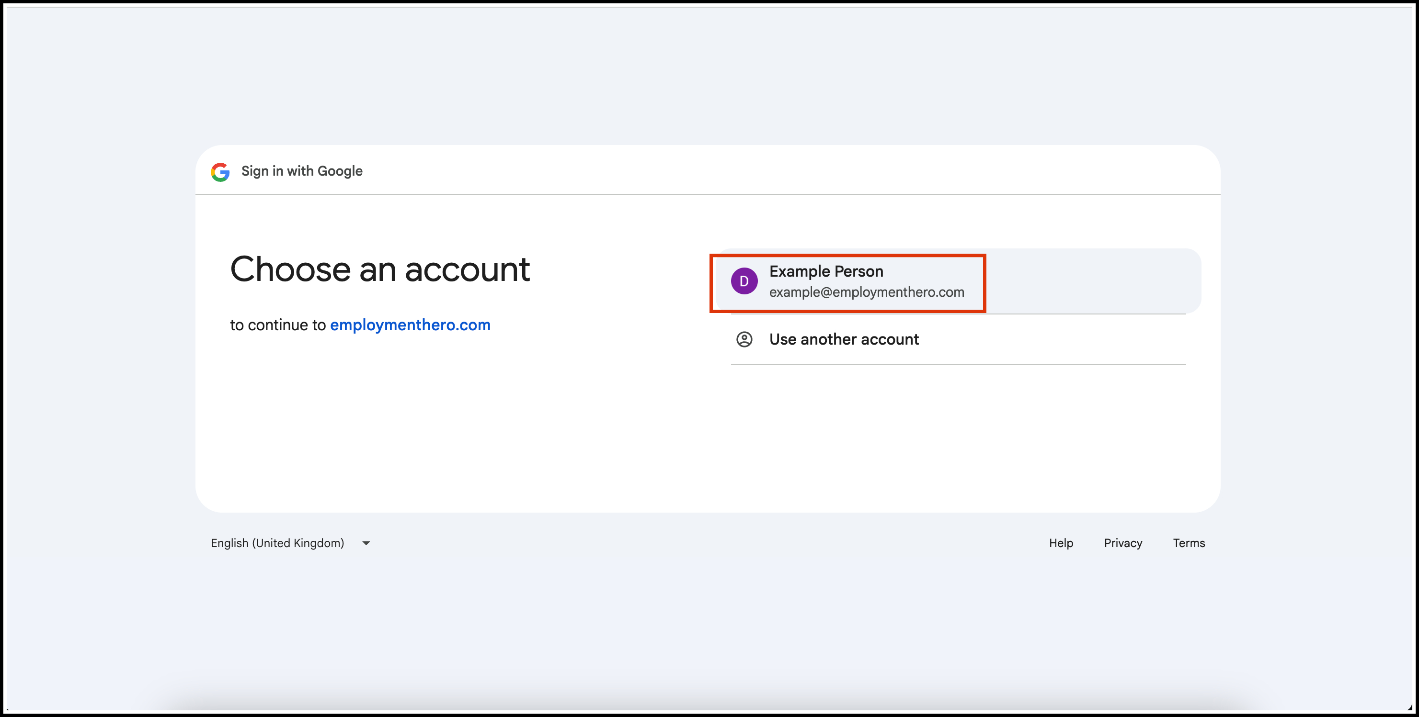Open the employmenthero.com link

[410, 325]
